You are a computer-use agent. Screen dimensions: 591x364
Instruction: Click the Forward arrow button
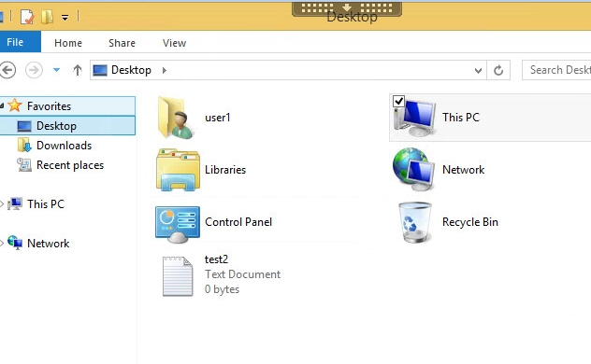(x=34, y=70)
